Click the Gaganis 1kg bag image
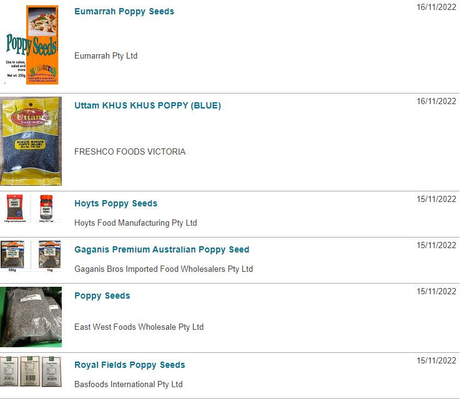 [x=49, y=256]
